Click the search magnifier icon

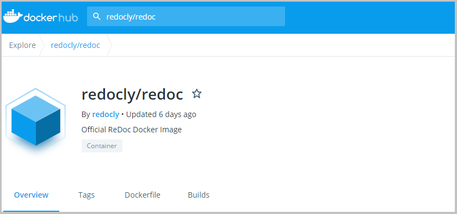(97, 16)
